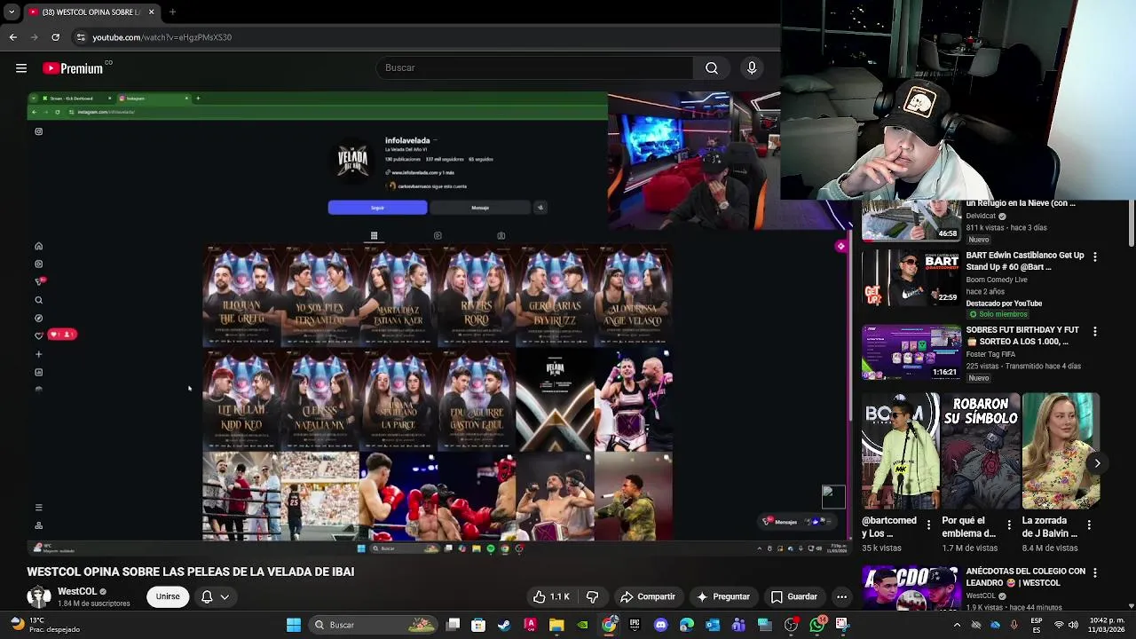Close the current YouTube tab
The image size is (1136, 639).
click(x=151, y=12)
